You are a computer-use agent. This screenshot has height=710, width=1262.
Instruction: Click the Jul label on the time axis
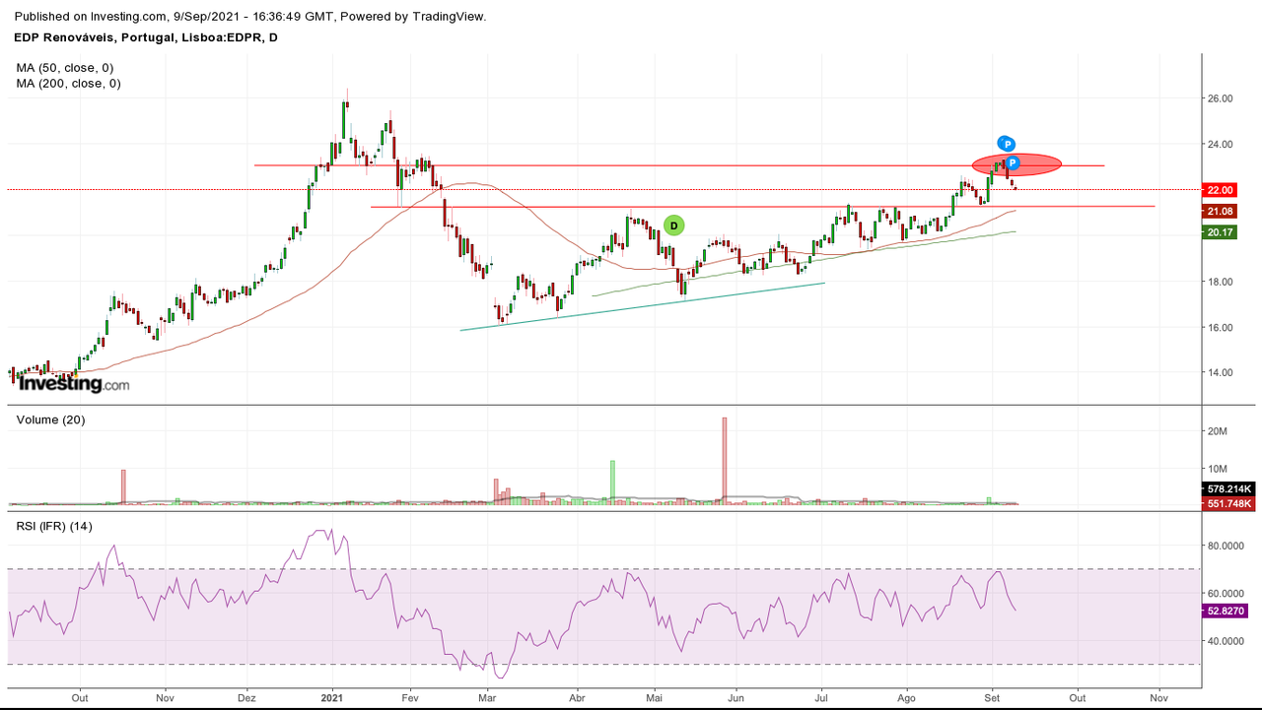[821, 697]
